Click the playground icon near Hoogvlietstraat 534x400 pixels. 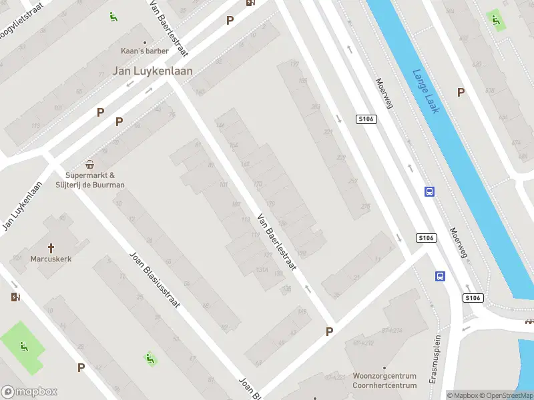(113, 16)
